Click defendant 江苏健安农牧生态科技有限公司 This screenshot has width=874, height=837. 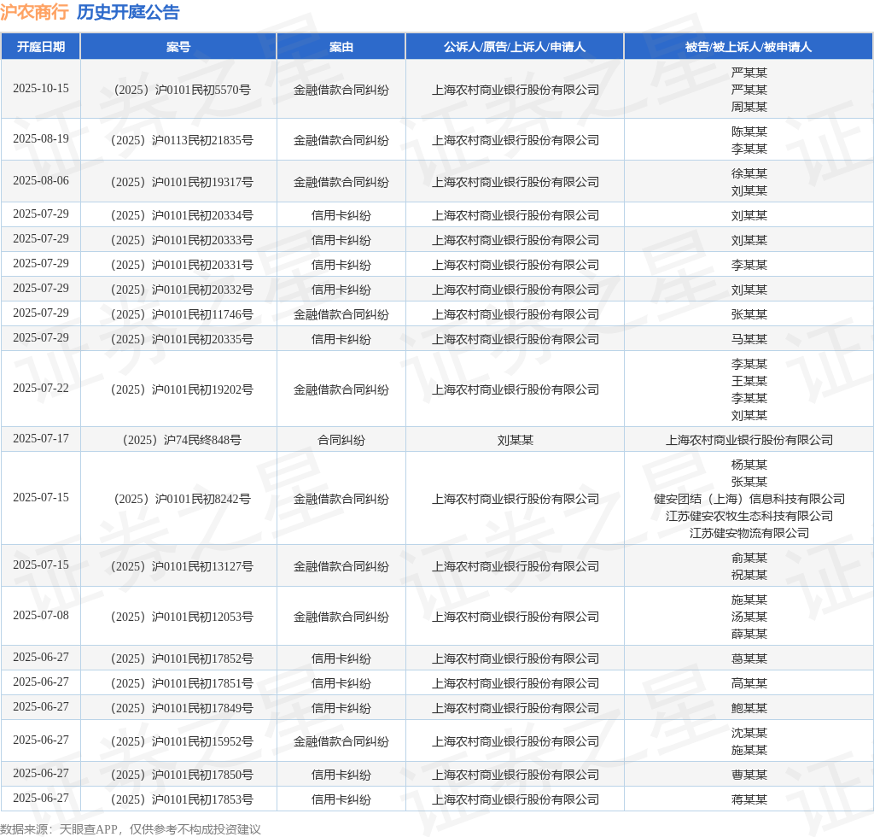coord(749,516)
